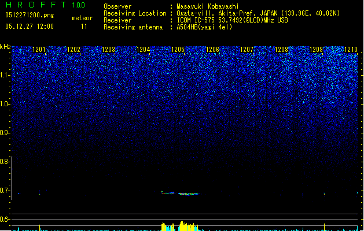
Task: Select observer name Masayuki Kobayashi
Action: pyautogui.click(x=208, y=6)
